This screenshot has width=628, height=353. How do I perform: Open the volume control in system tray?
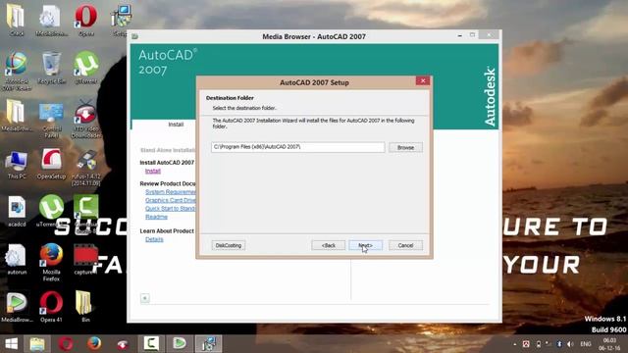click(x=570, y=344)
